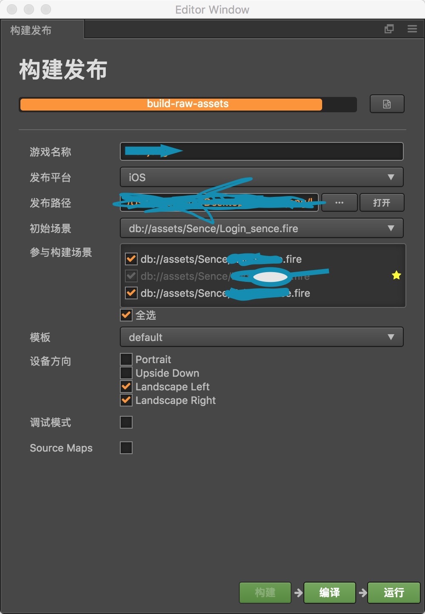The height and width of the screenshot is (614, 425).
Task: Enable the Source Maps checkbox
Action: click(x=126, y=448)
